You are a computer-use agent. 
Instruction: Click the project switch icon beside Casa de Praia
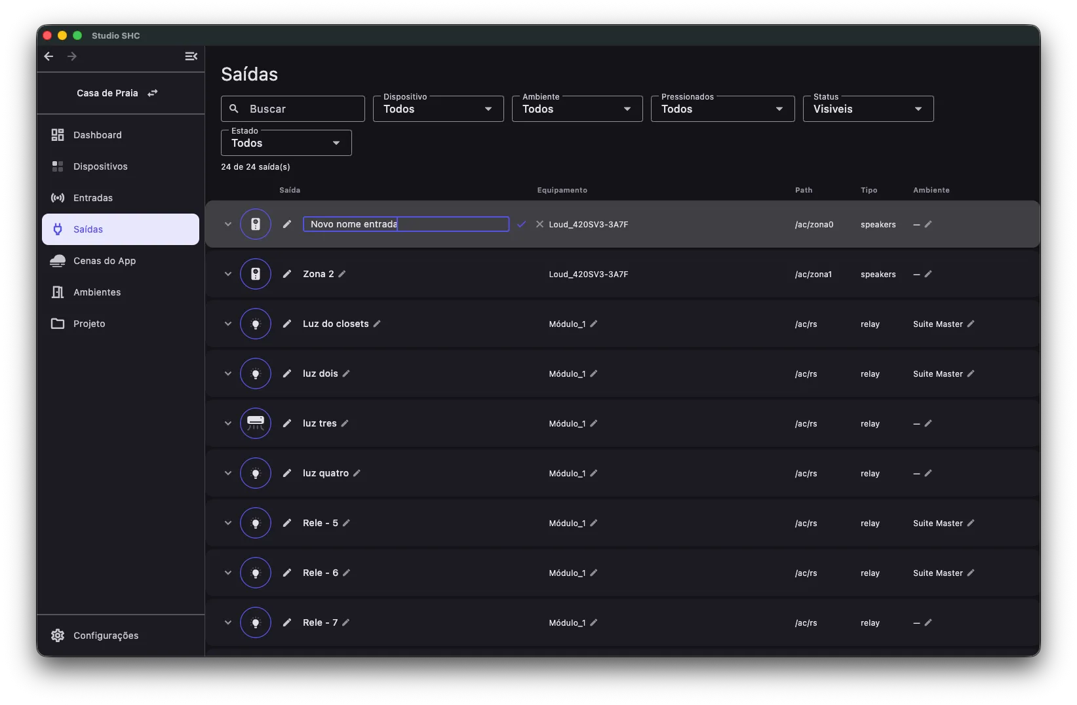click(153, 93)
